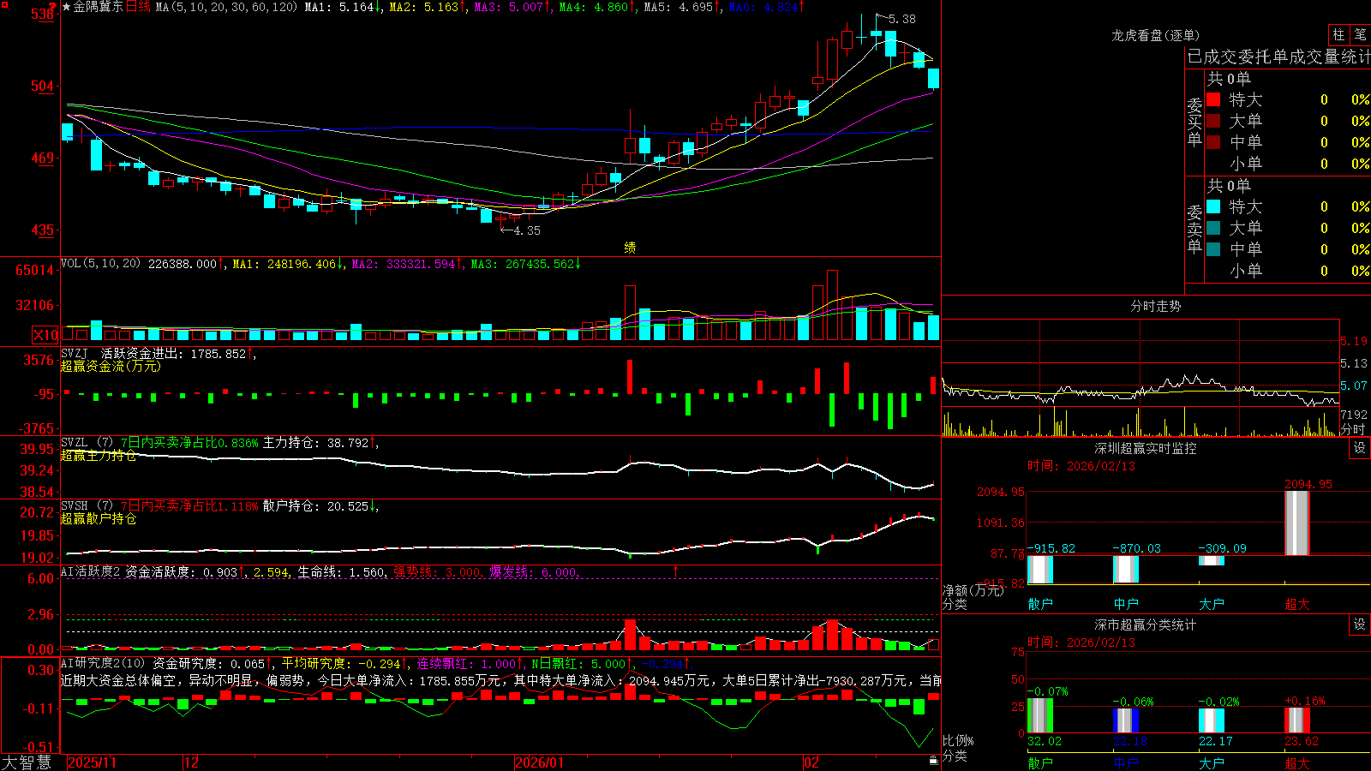Click the VOL(5,10,20) indicator label
The width and height of the screenshot is (1371, 771).
tap(100, 264)
